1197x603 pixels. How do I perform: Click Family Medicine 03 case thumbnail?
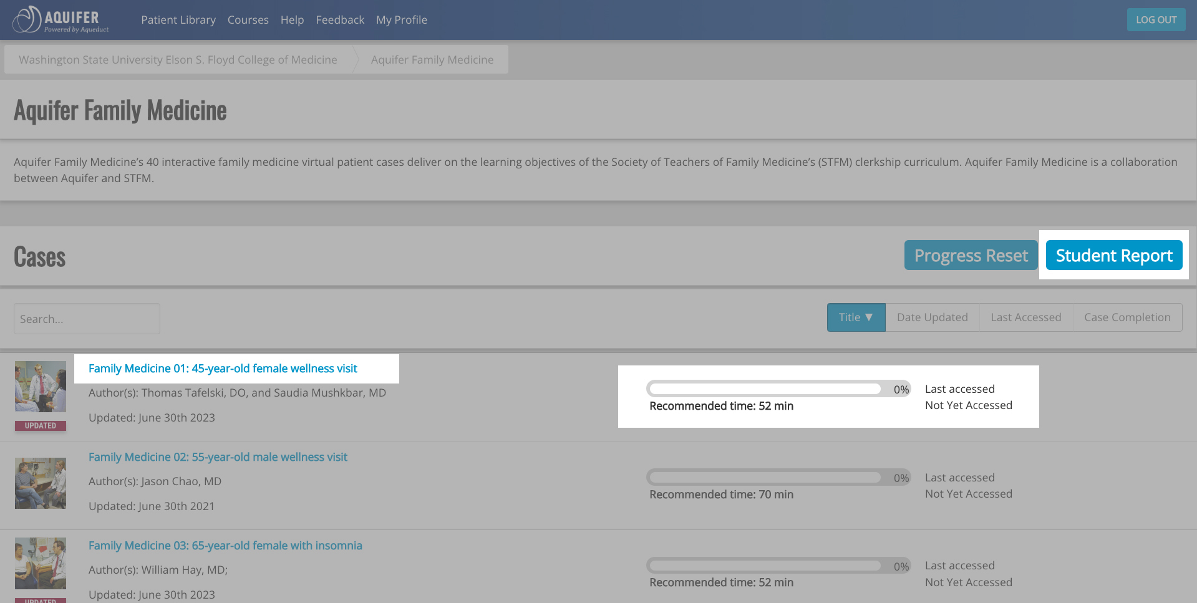pyautogui.click(x=41, y=564)
